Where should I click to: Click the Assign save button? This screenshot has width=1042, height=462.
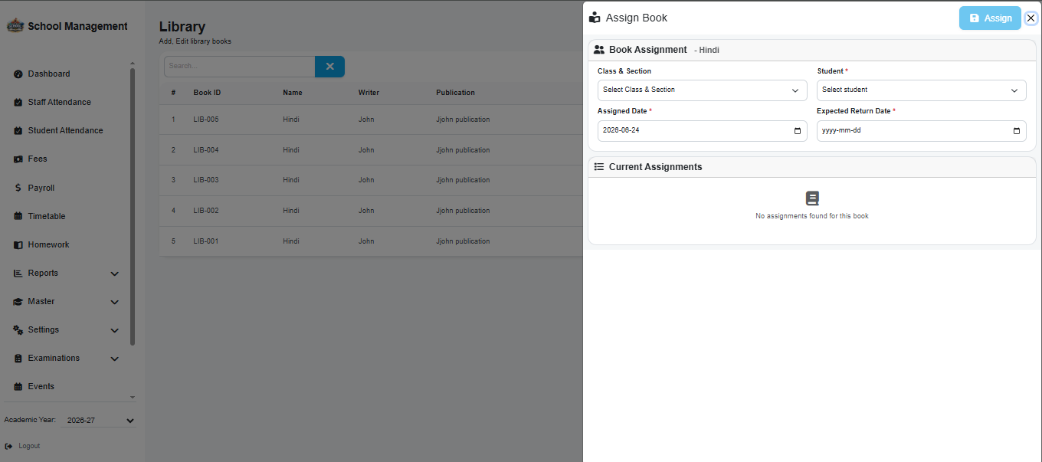[990, 18]
